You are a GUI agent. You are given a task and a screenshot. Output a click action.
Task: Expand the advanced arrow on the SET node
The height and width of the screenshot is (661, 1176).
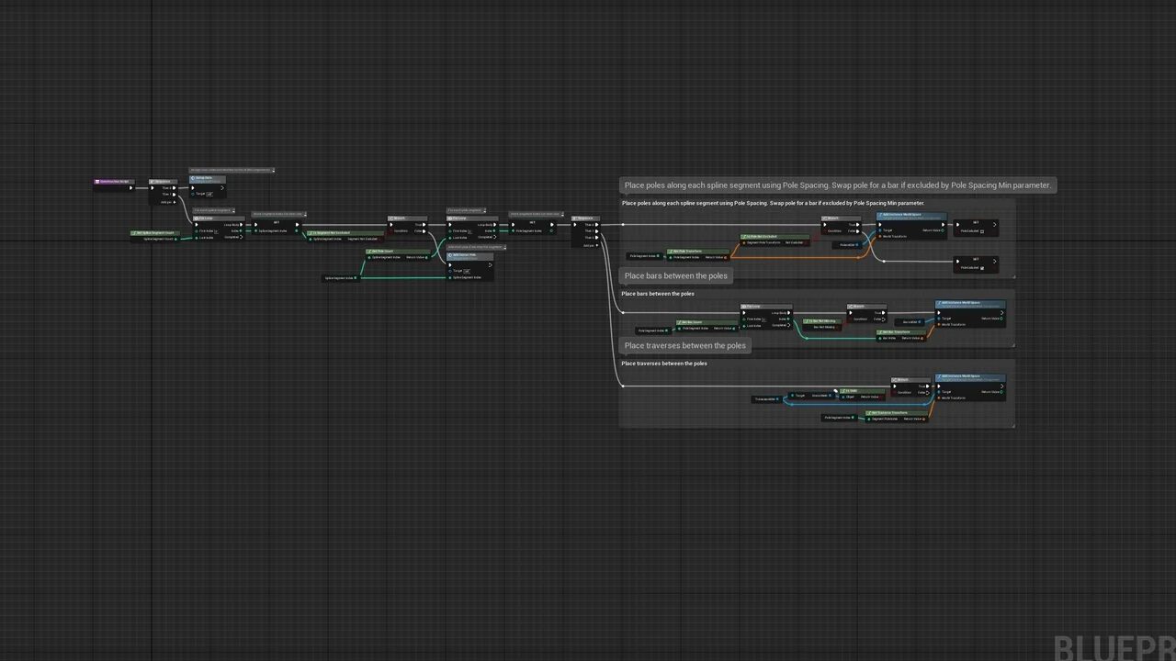coord(993,224)
